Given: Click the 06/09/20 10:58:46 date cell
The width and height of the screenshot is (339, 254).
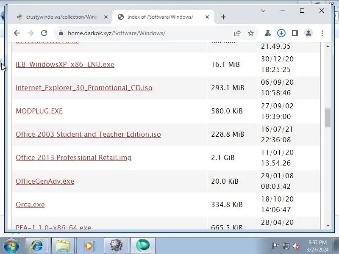Looking at the screenshot, I should (x=289, y=88).
